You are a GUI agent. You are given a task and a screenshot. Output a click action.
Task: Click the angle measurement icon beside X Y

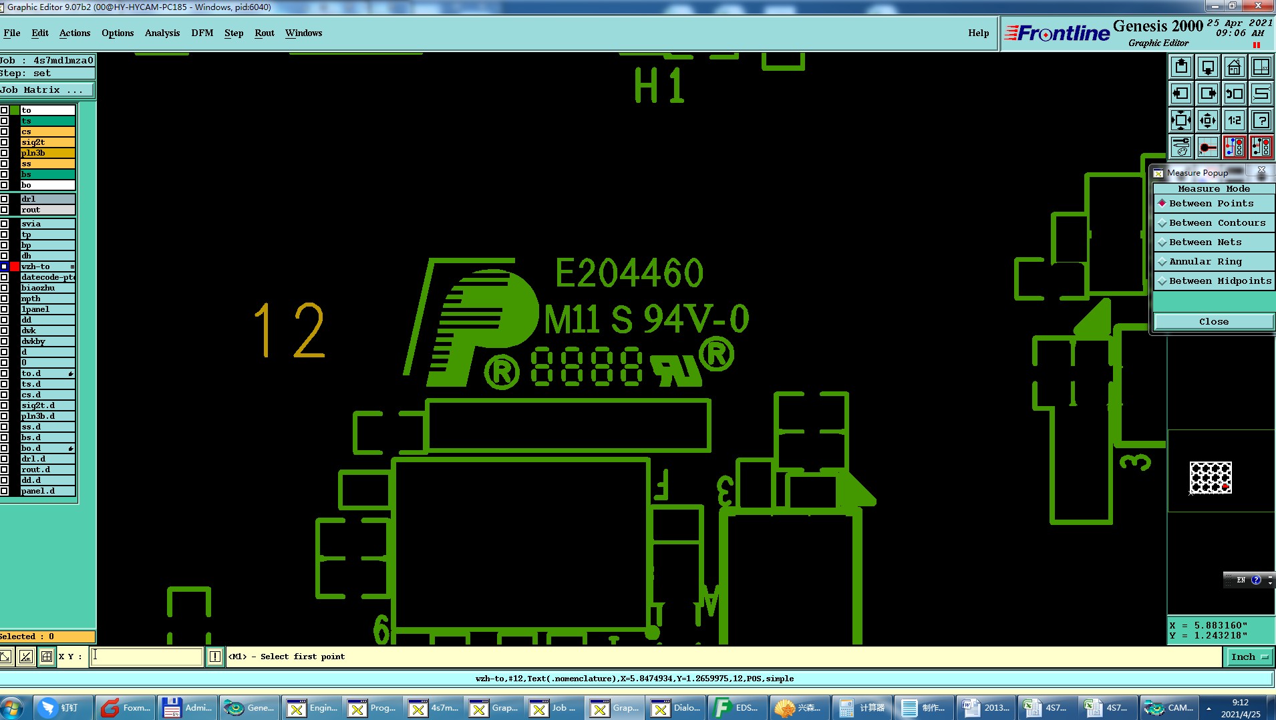click(x=25, y=657)
